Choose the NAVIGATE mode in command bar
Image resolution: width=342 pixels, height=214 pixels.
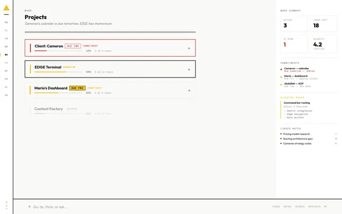[x=314, y=207]
